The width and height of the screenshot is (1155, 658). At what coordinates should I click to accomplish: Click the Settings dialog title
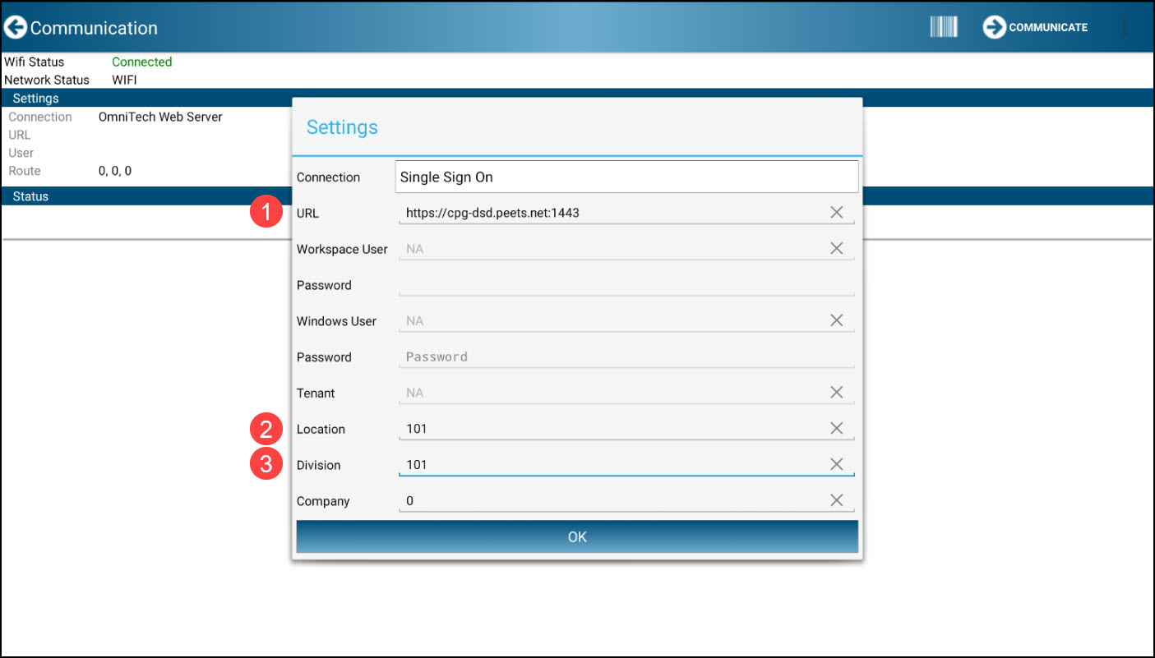pyautogui.click(x=342, y=127)
